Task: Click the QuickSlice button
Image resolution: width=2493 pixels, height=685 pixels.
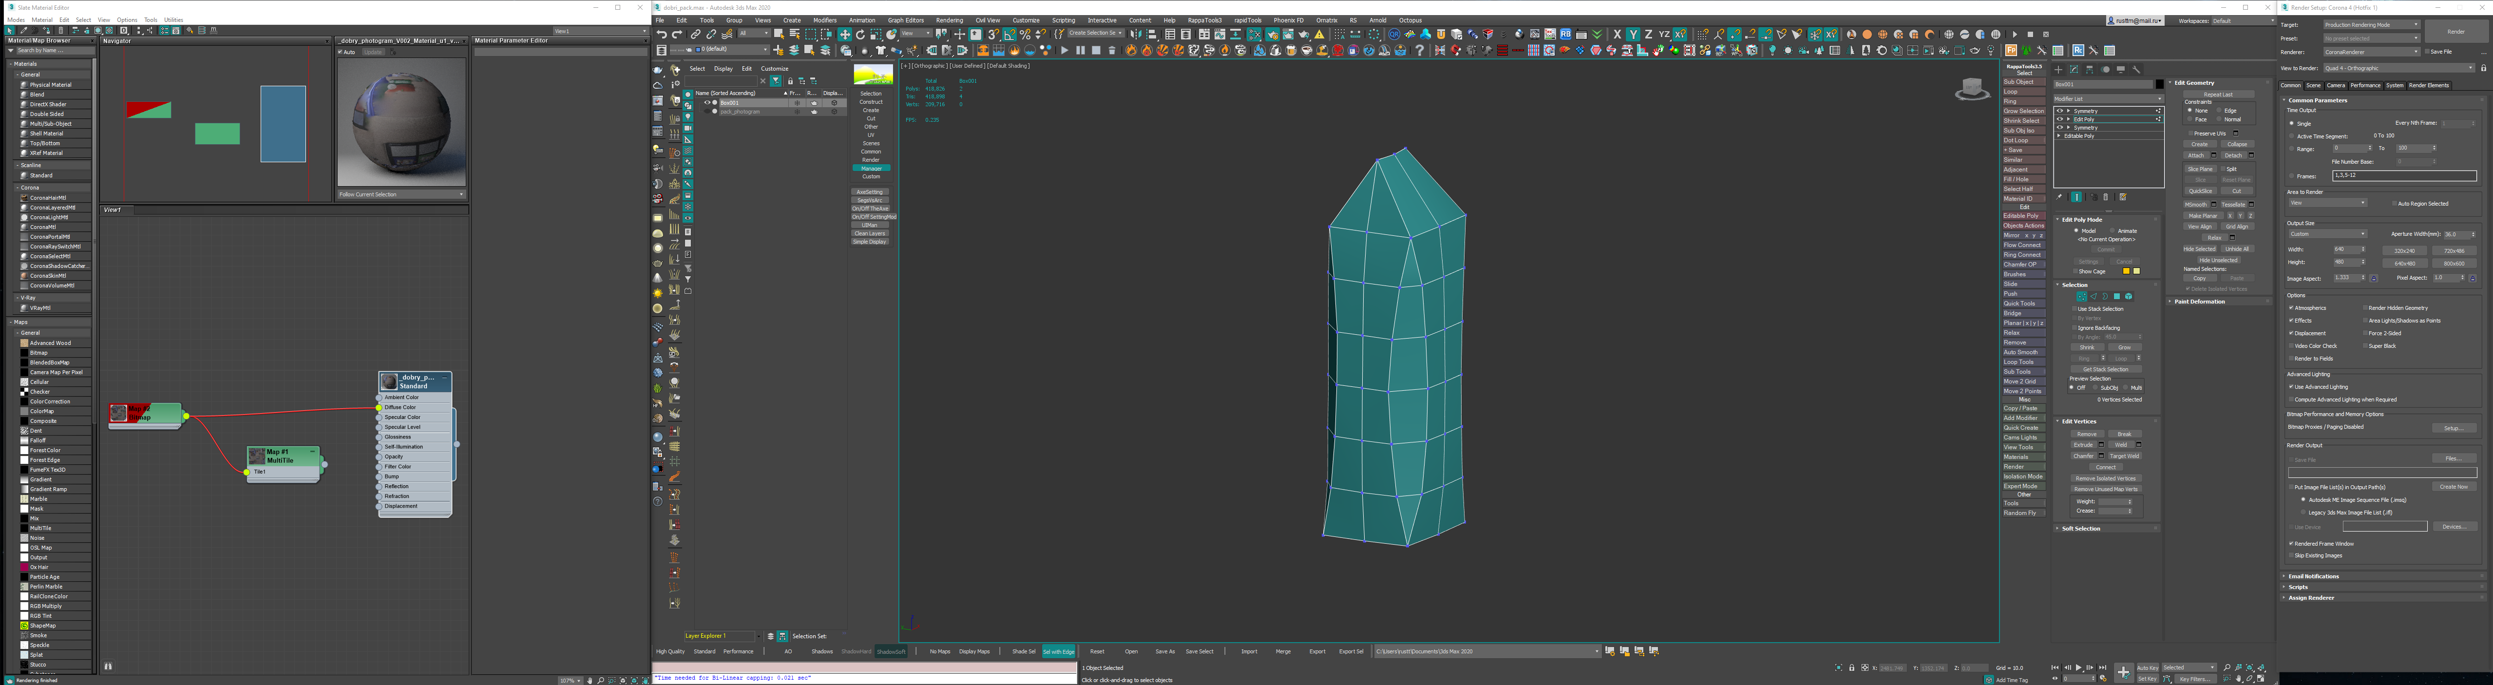Action: click(x=2201, y=190)
